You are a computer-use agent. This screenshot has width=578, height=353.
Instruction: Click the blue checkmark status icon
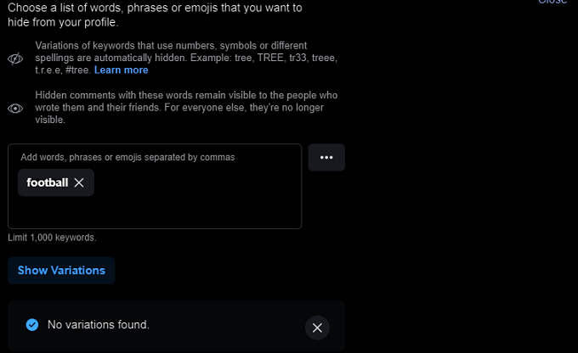31,324
